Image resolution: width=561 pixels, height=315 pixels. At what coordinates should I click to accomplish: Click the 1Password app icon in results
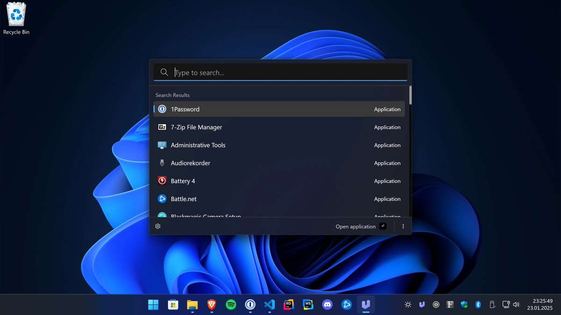(x=162, y=109)
